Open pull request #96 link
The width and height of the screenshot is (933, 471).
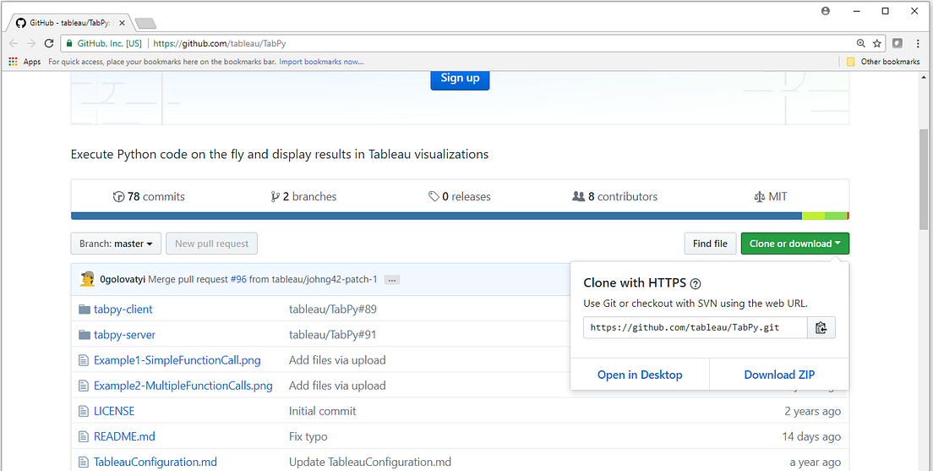click(238, 279)
